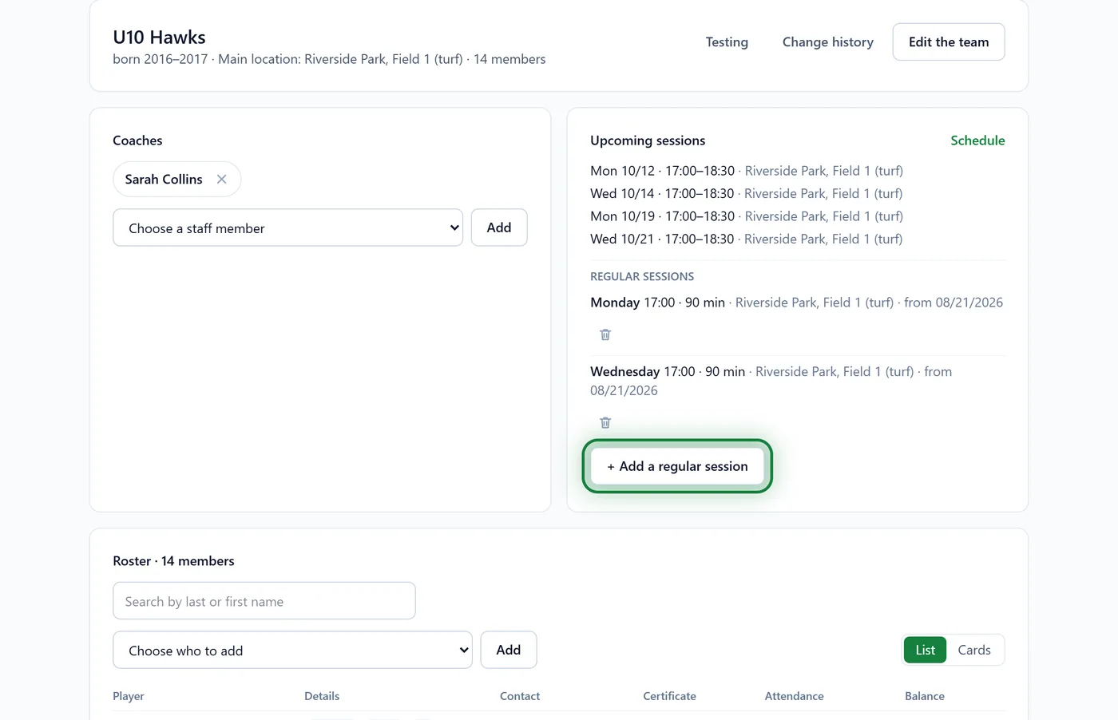The width and height of the screenshot is (1118, 720).
Task: Open the Schedule link
Action: pyautogui.click(x=977, y=140)
